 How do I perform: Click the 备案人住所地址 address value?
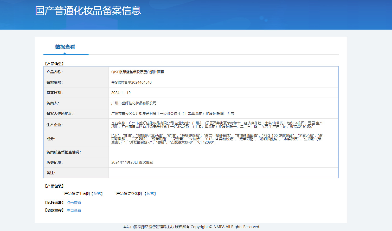coord(172,113)
